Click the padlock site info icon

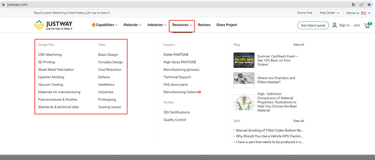3,5
